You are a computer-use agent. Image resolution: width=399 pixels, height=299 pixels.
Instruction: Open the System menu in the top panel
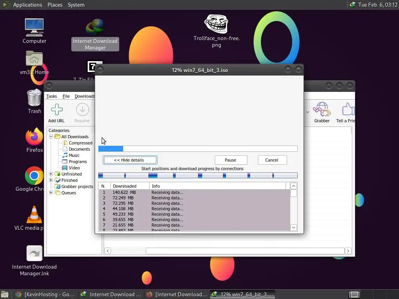click(76, 5)
